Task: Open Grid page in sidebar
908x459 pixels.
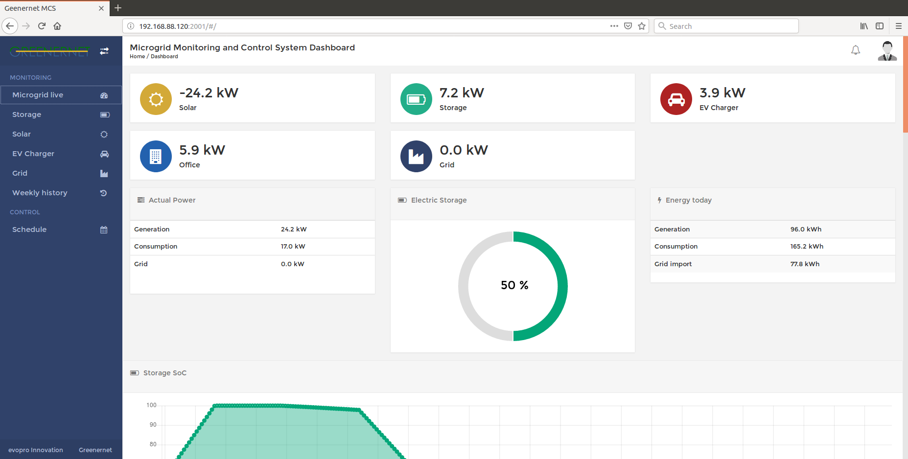Action: (61, 173)
